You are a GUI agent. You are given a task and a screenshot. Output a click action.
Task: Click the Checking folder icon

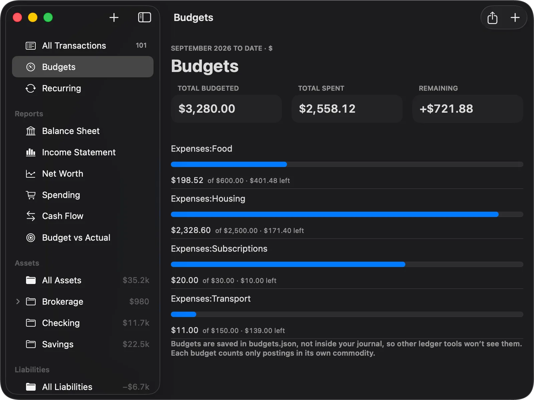pos(31,323)
